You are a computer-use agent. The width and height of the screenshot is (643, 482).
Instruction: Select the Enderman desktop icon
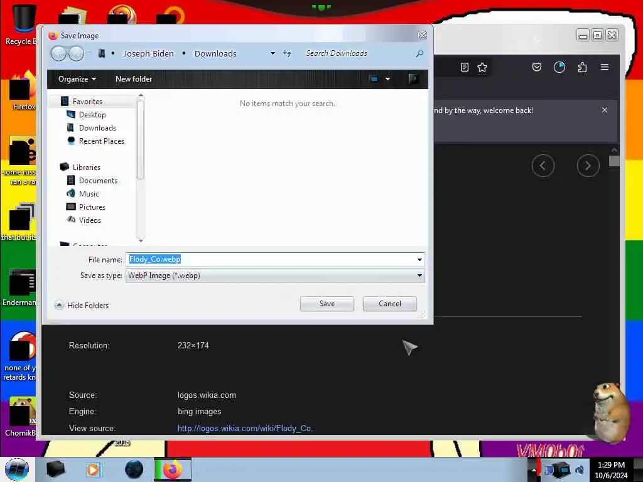(x=19, y=287)
